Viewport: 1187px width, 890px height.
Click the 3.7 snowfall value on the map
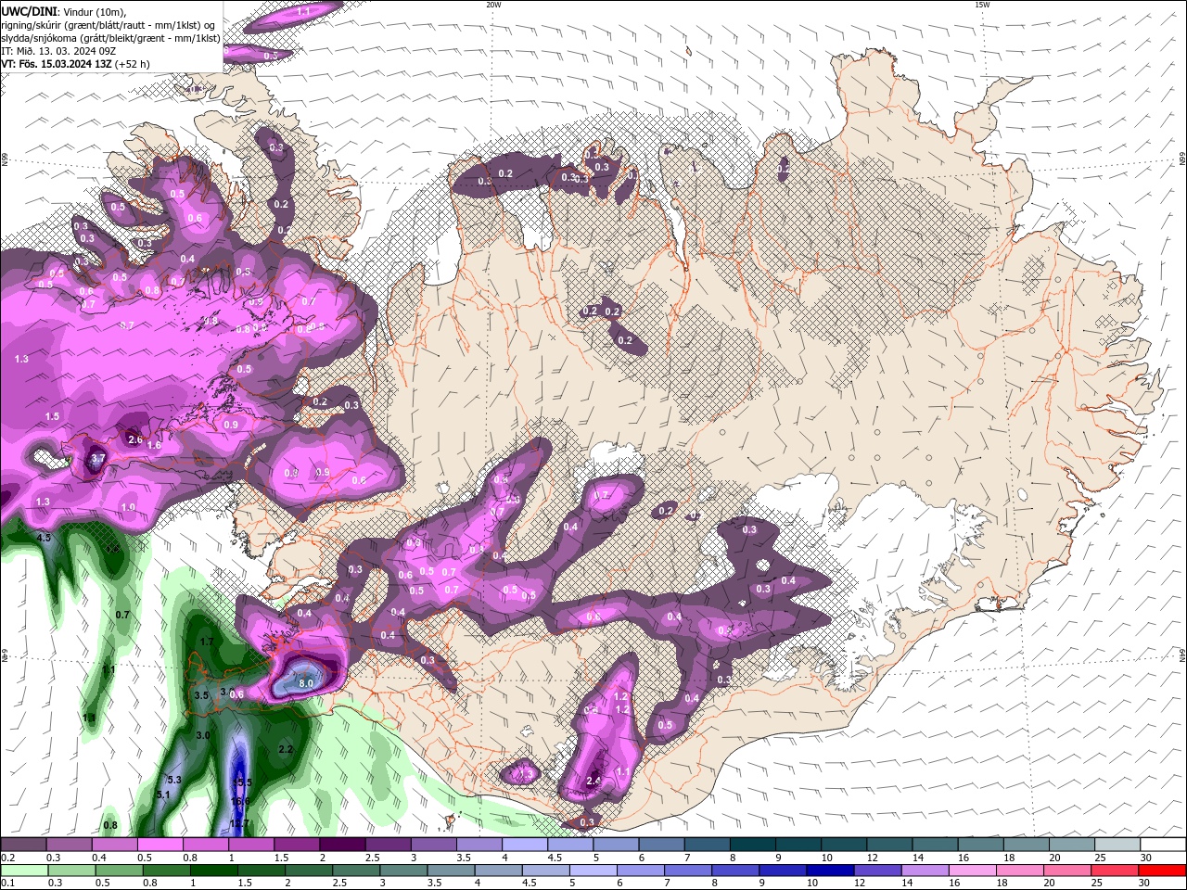[98, 458]
